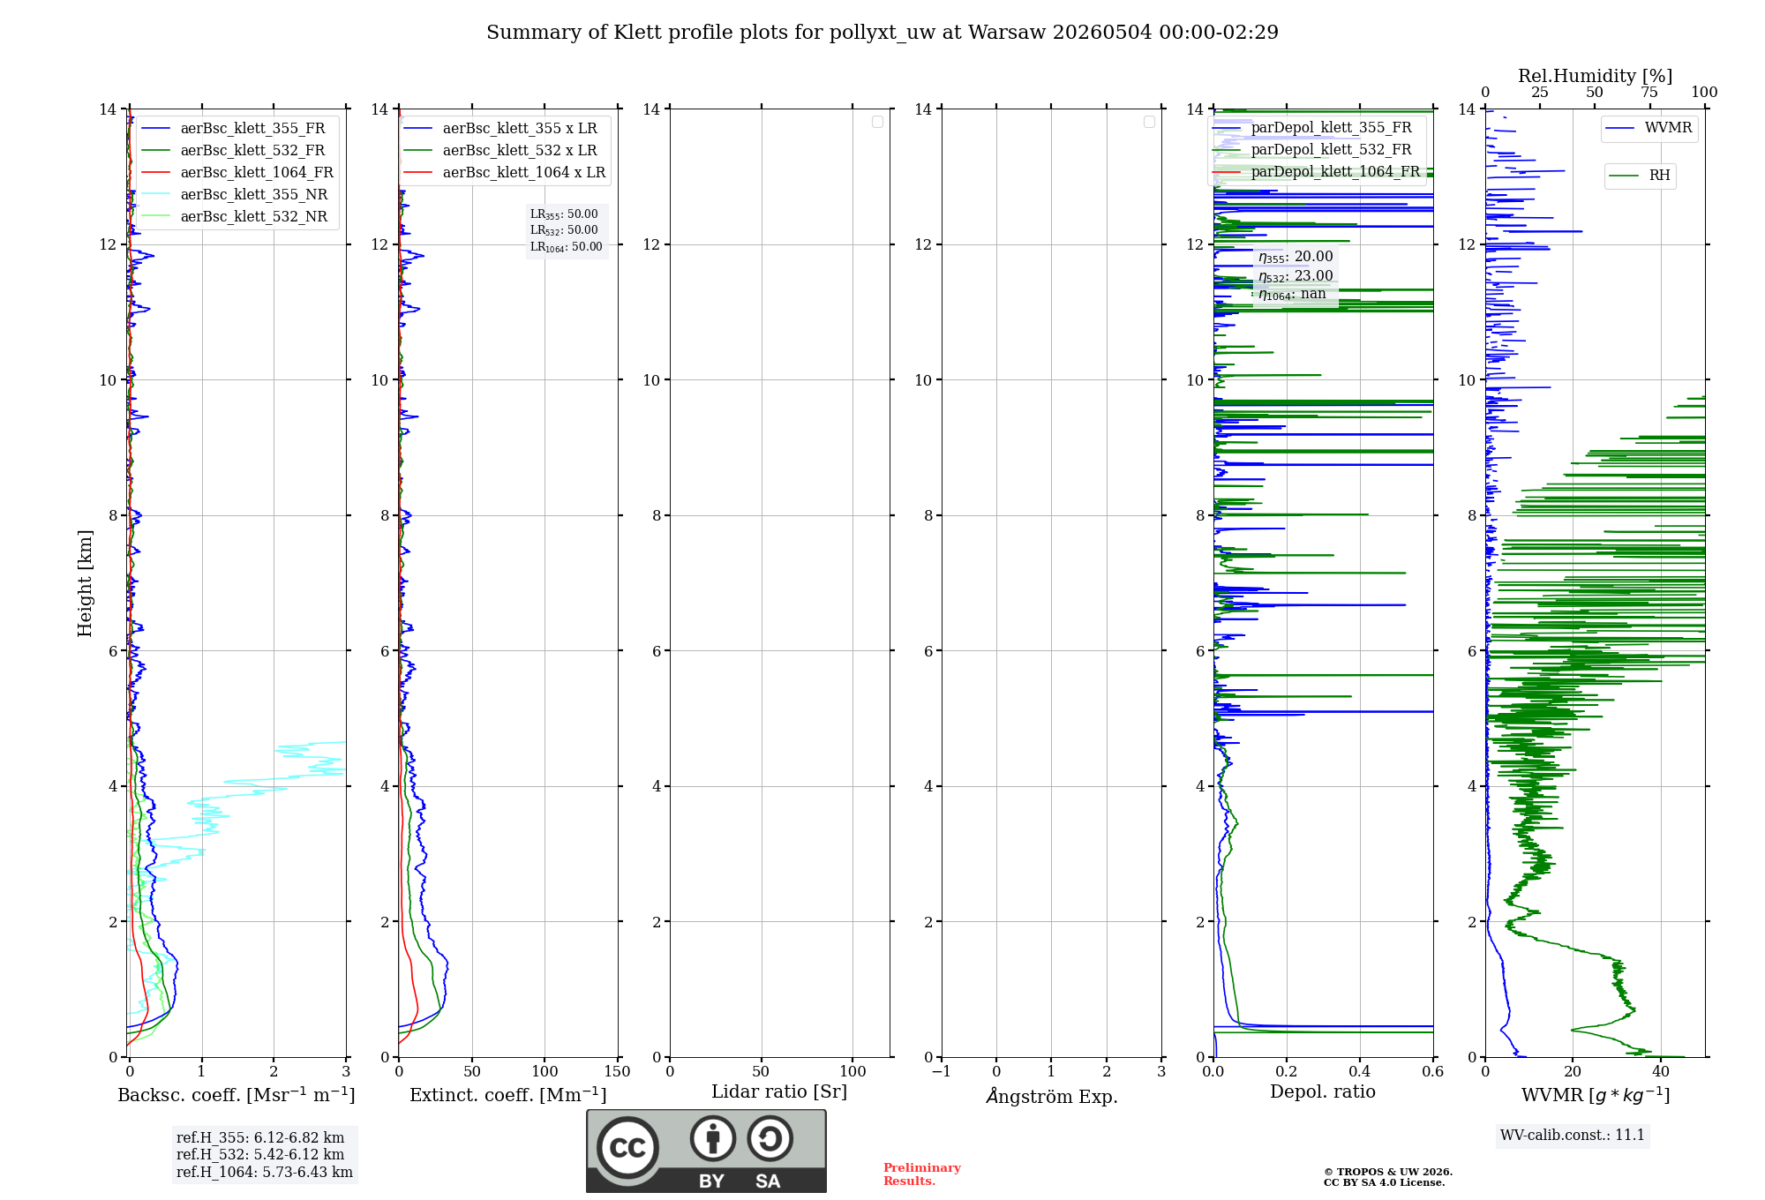
Task: Click the Creative Commons CC logo icon
Action: tap(627, 1147)
